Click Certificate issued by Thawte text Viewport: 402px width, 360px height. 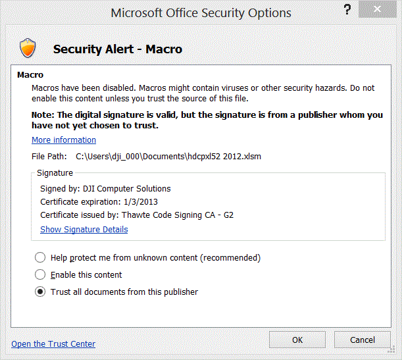(137, 215)
